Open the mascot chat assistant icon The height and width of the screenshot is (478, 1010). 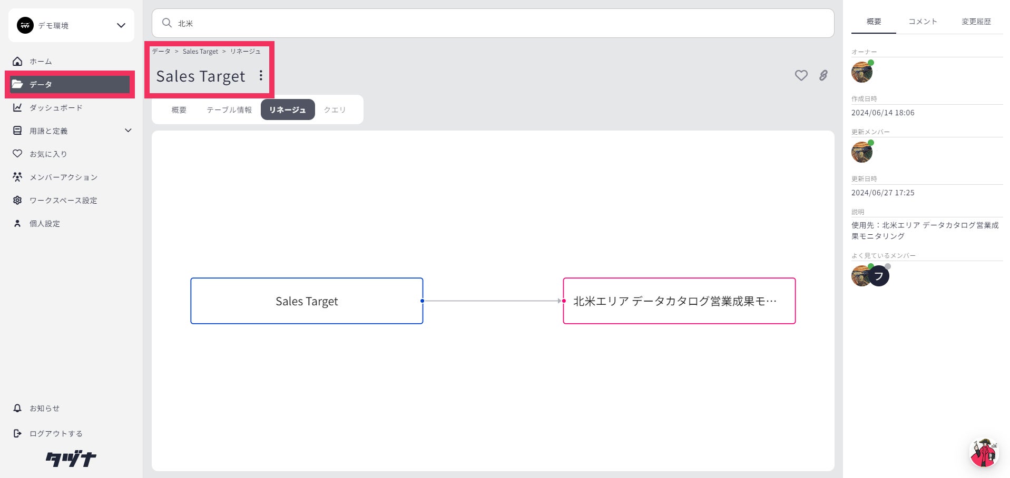[x=984, y=453]
